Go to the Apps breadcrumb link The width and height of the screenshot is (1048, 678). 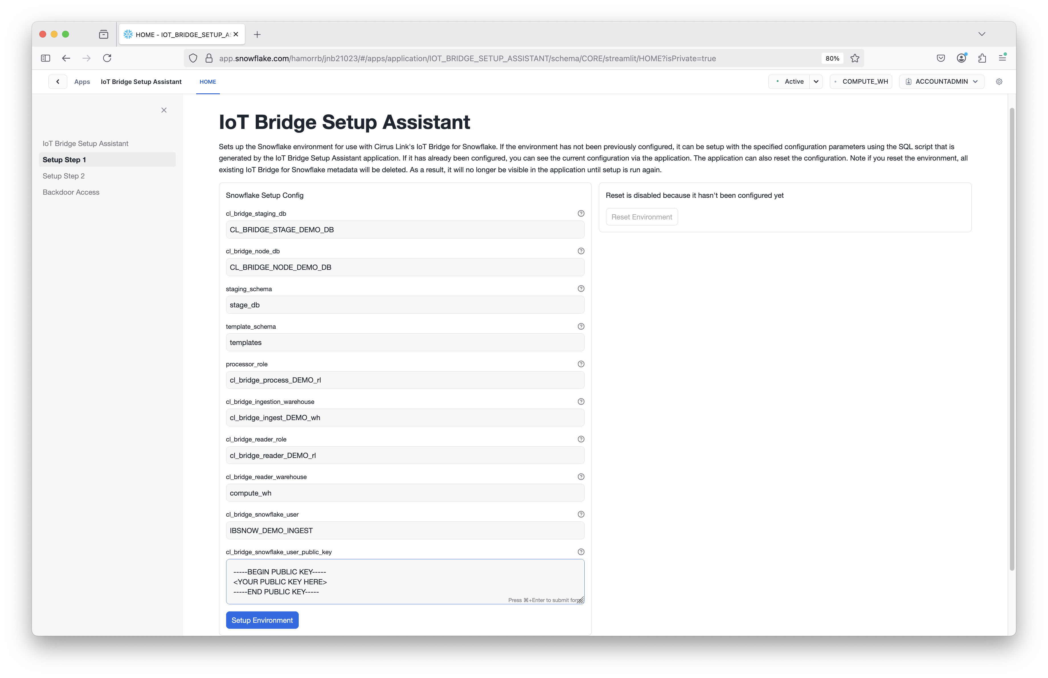82,82
